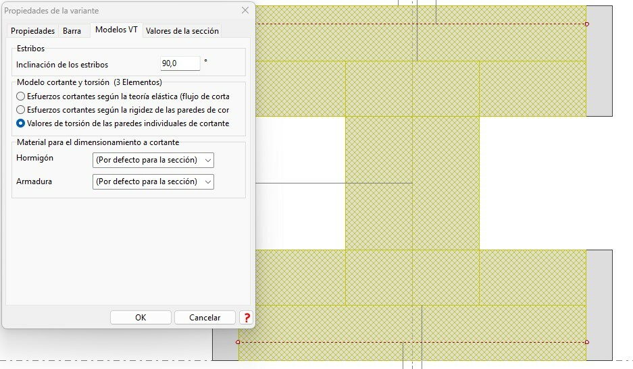Switch to the Propiedades tab
The image size is (633, 369).
pos(32,31)
